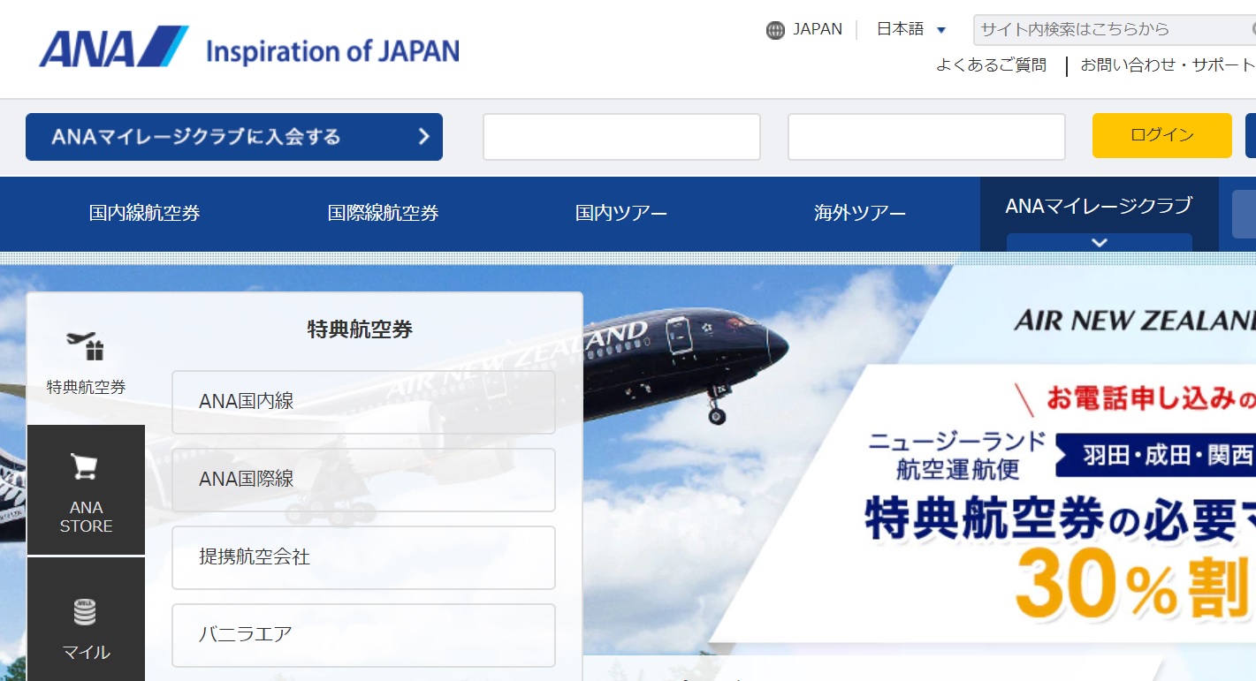Image resolution: width=1256 pixels, height=681 pixels.
Task: Click the yellow ログイン button
Action: coord(1161,135)
